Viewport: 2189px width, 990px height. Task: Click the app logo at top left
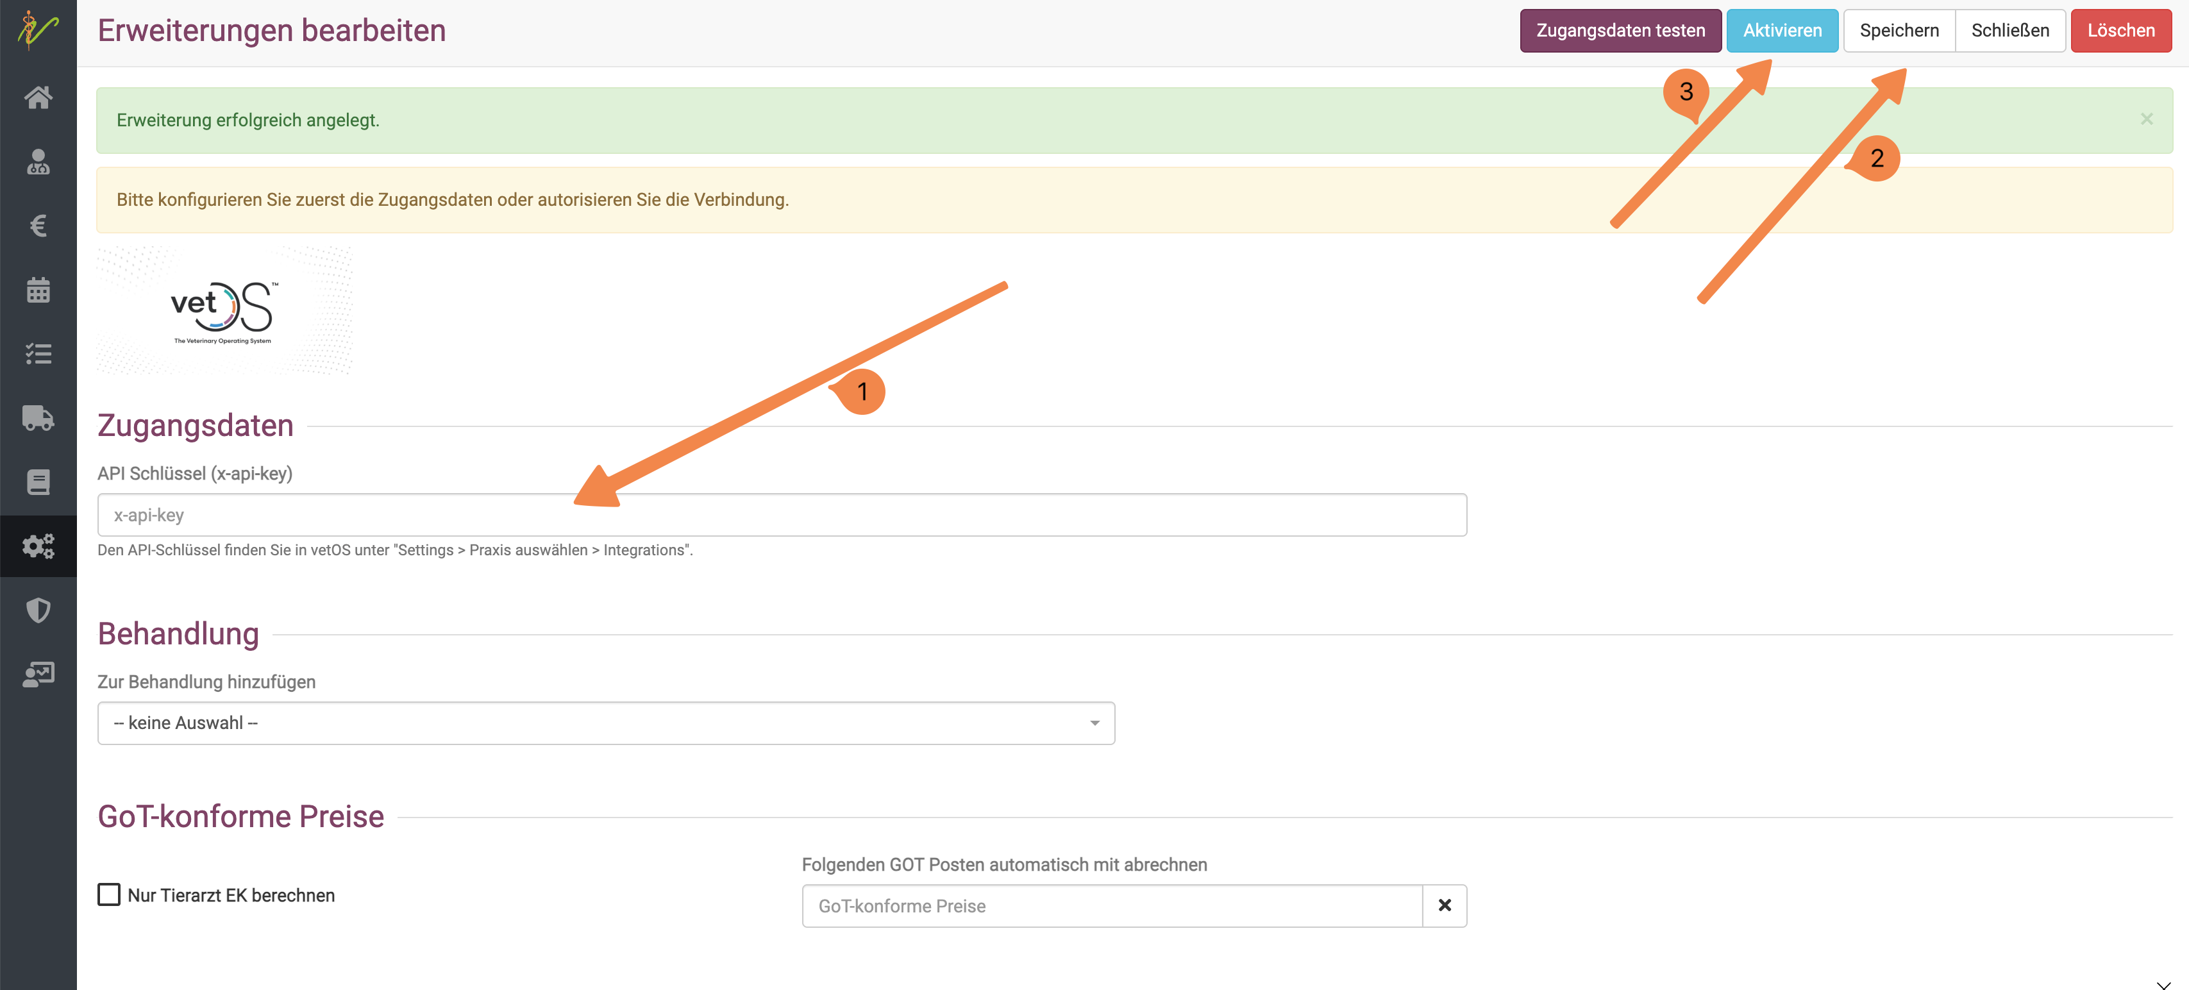tap(38, 31)
